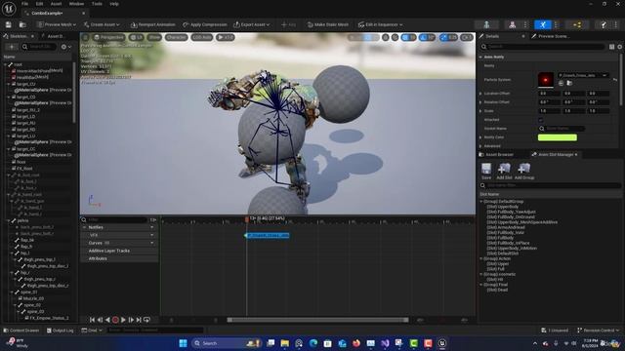
Task: Click the Browse to asset folder icon
Action: point(22,24)
